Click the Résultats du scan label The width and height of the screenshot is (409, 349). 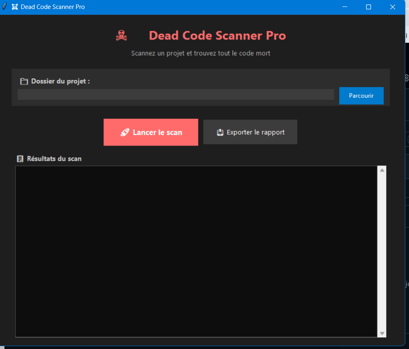tap(54, 159)
